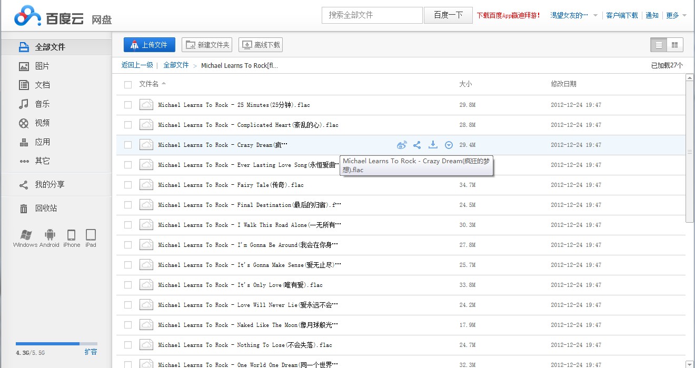Viewport: 695px width, 368px height.
Task: Check the Complicated Heart flac file
Action: click(128, 125)
